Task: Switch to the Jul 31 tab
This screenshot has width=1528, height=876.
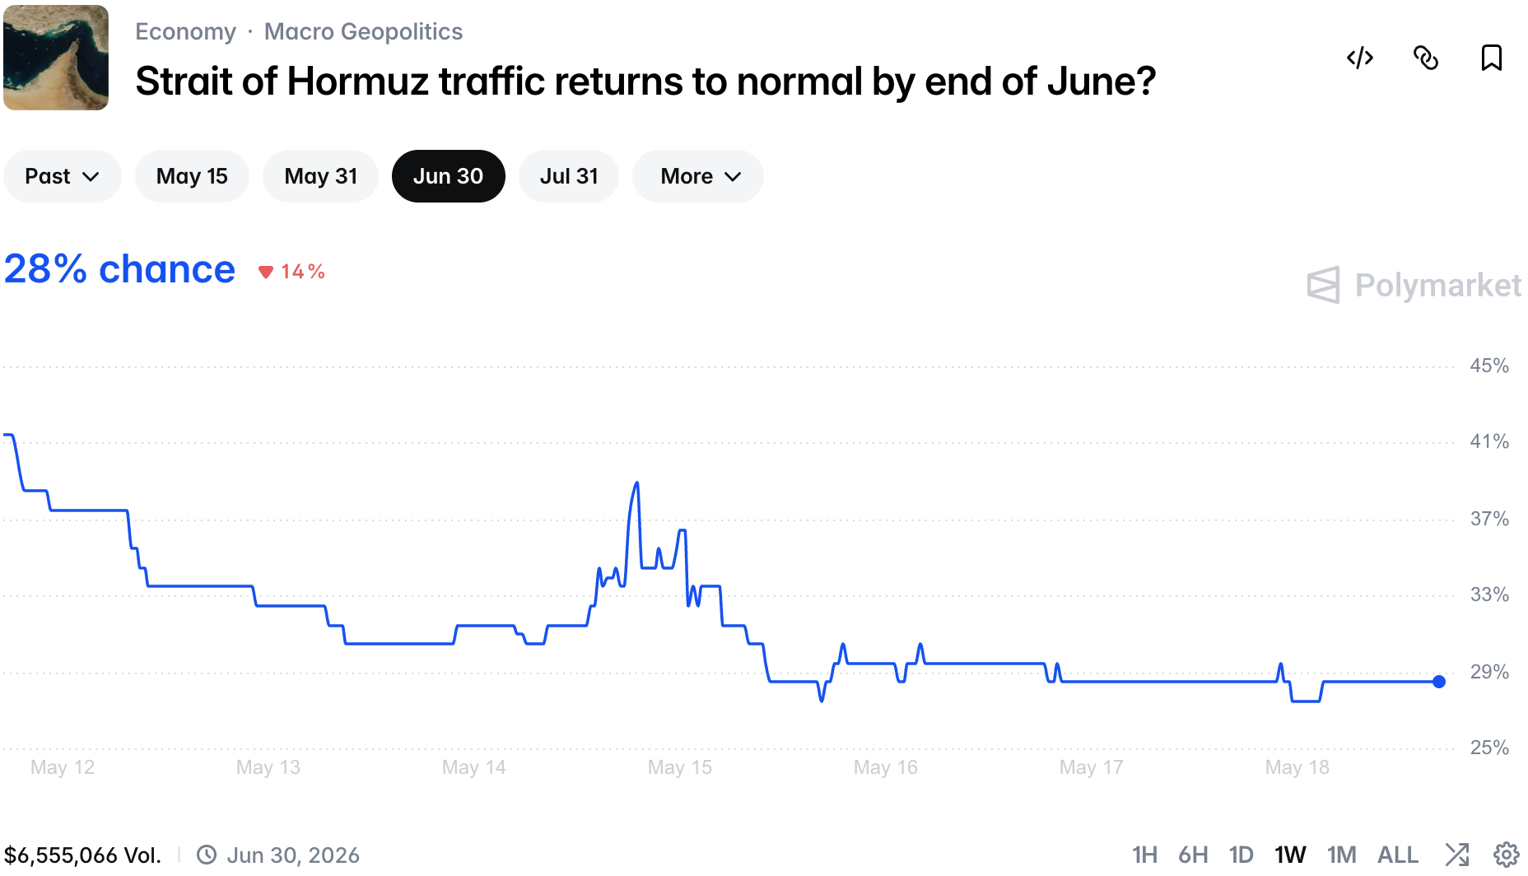Action: point(569,176)
